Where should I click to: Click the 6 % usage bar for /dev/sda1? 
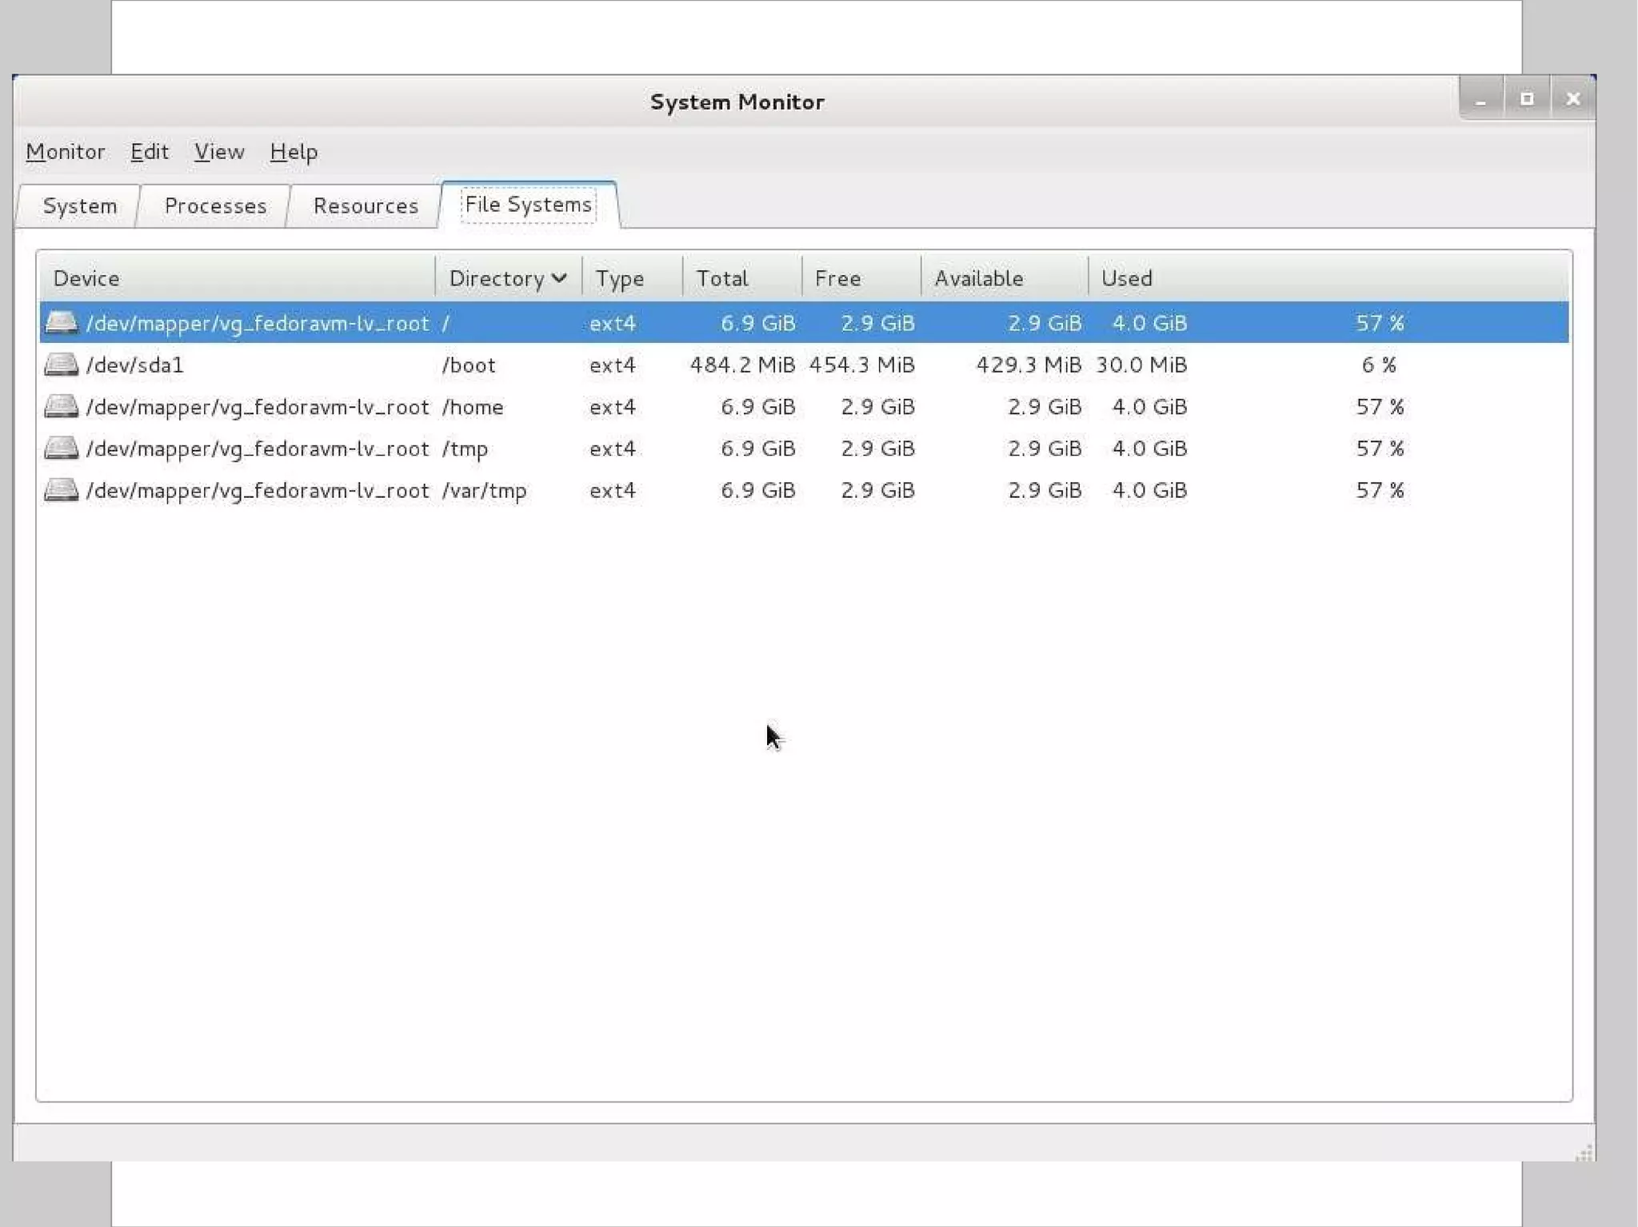pyautogui.click(x=1379, y=365)
